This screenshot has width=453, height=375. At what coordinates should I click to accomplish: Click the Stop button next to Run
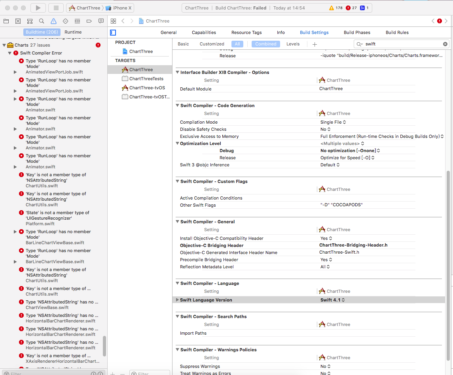click(x=56, y=7)
